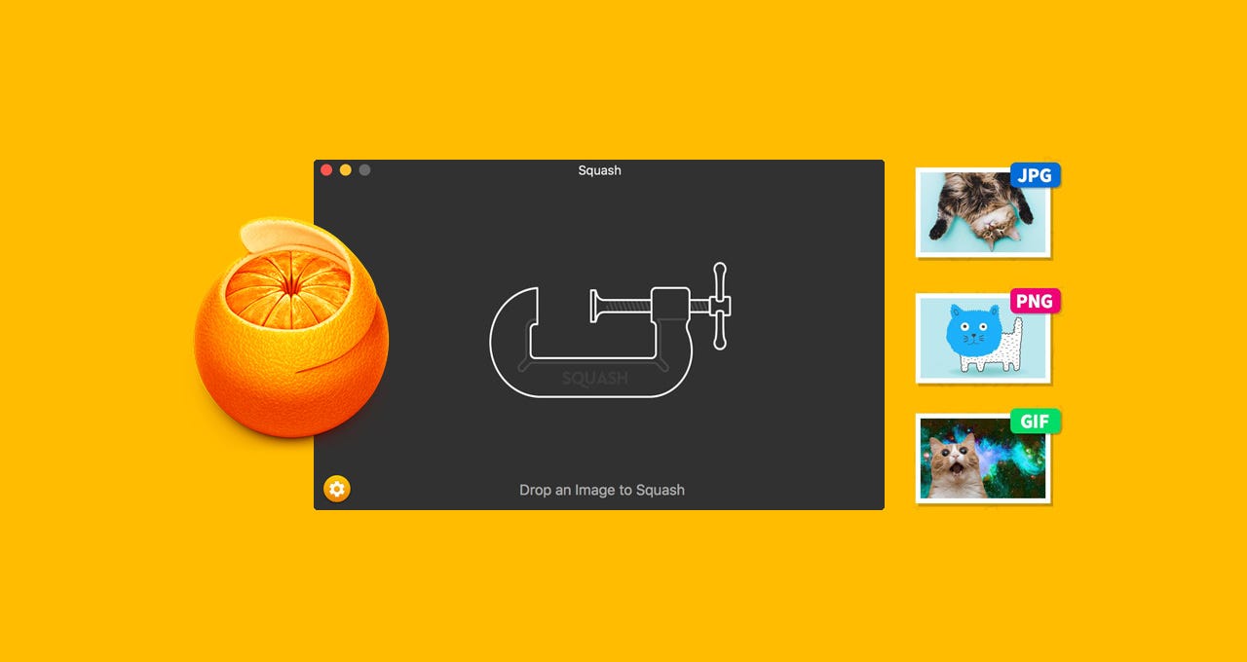This screenshot has height=662, width=1247.
Task: Open the fluffy cat JPG thumbnail
Action: click(x=982, y=209)
